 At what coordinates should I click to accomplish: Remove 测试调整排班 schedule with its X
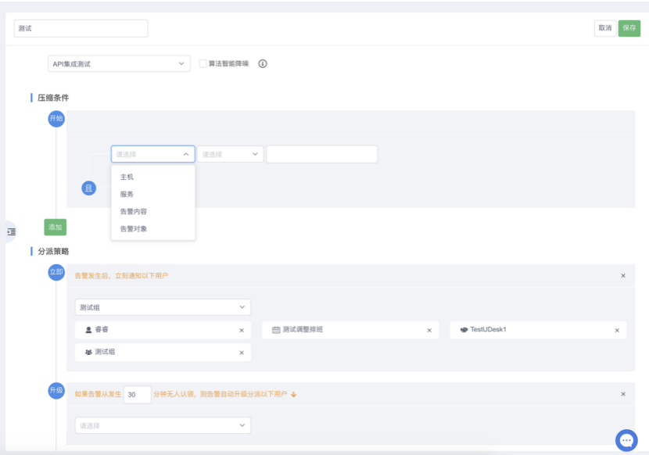(429, 331)
